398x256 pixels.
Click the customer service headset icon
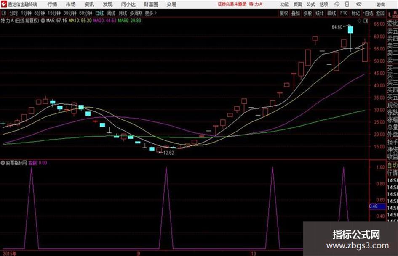337,4
